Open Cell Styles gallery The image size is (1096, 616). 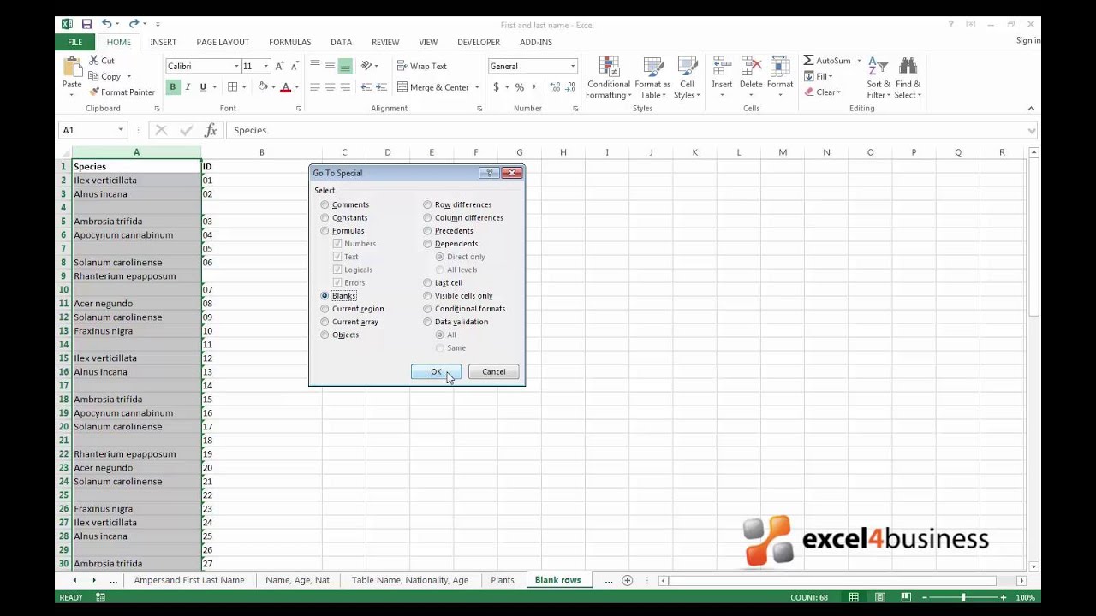tap(687, 78)
